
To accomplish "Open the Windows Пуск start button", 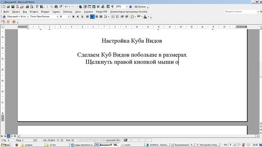I will (5, 145).
